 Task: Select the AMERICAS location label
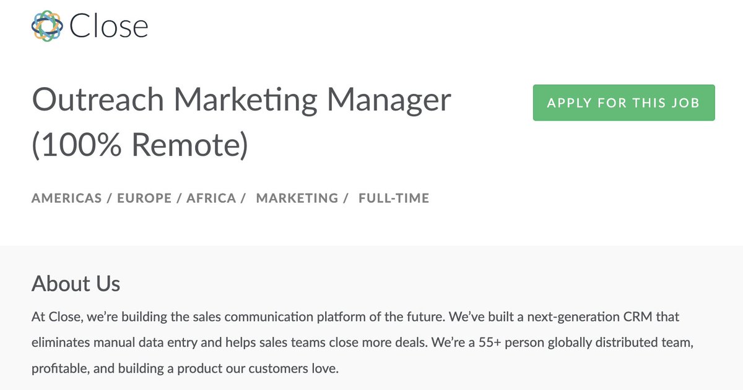(x=66, y=198)
